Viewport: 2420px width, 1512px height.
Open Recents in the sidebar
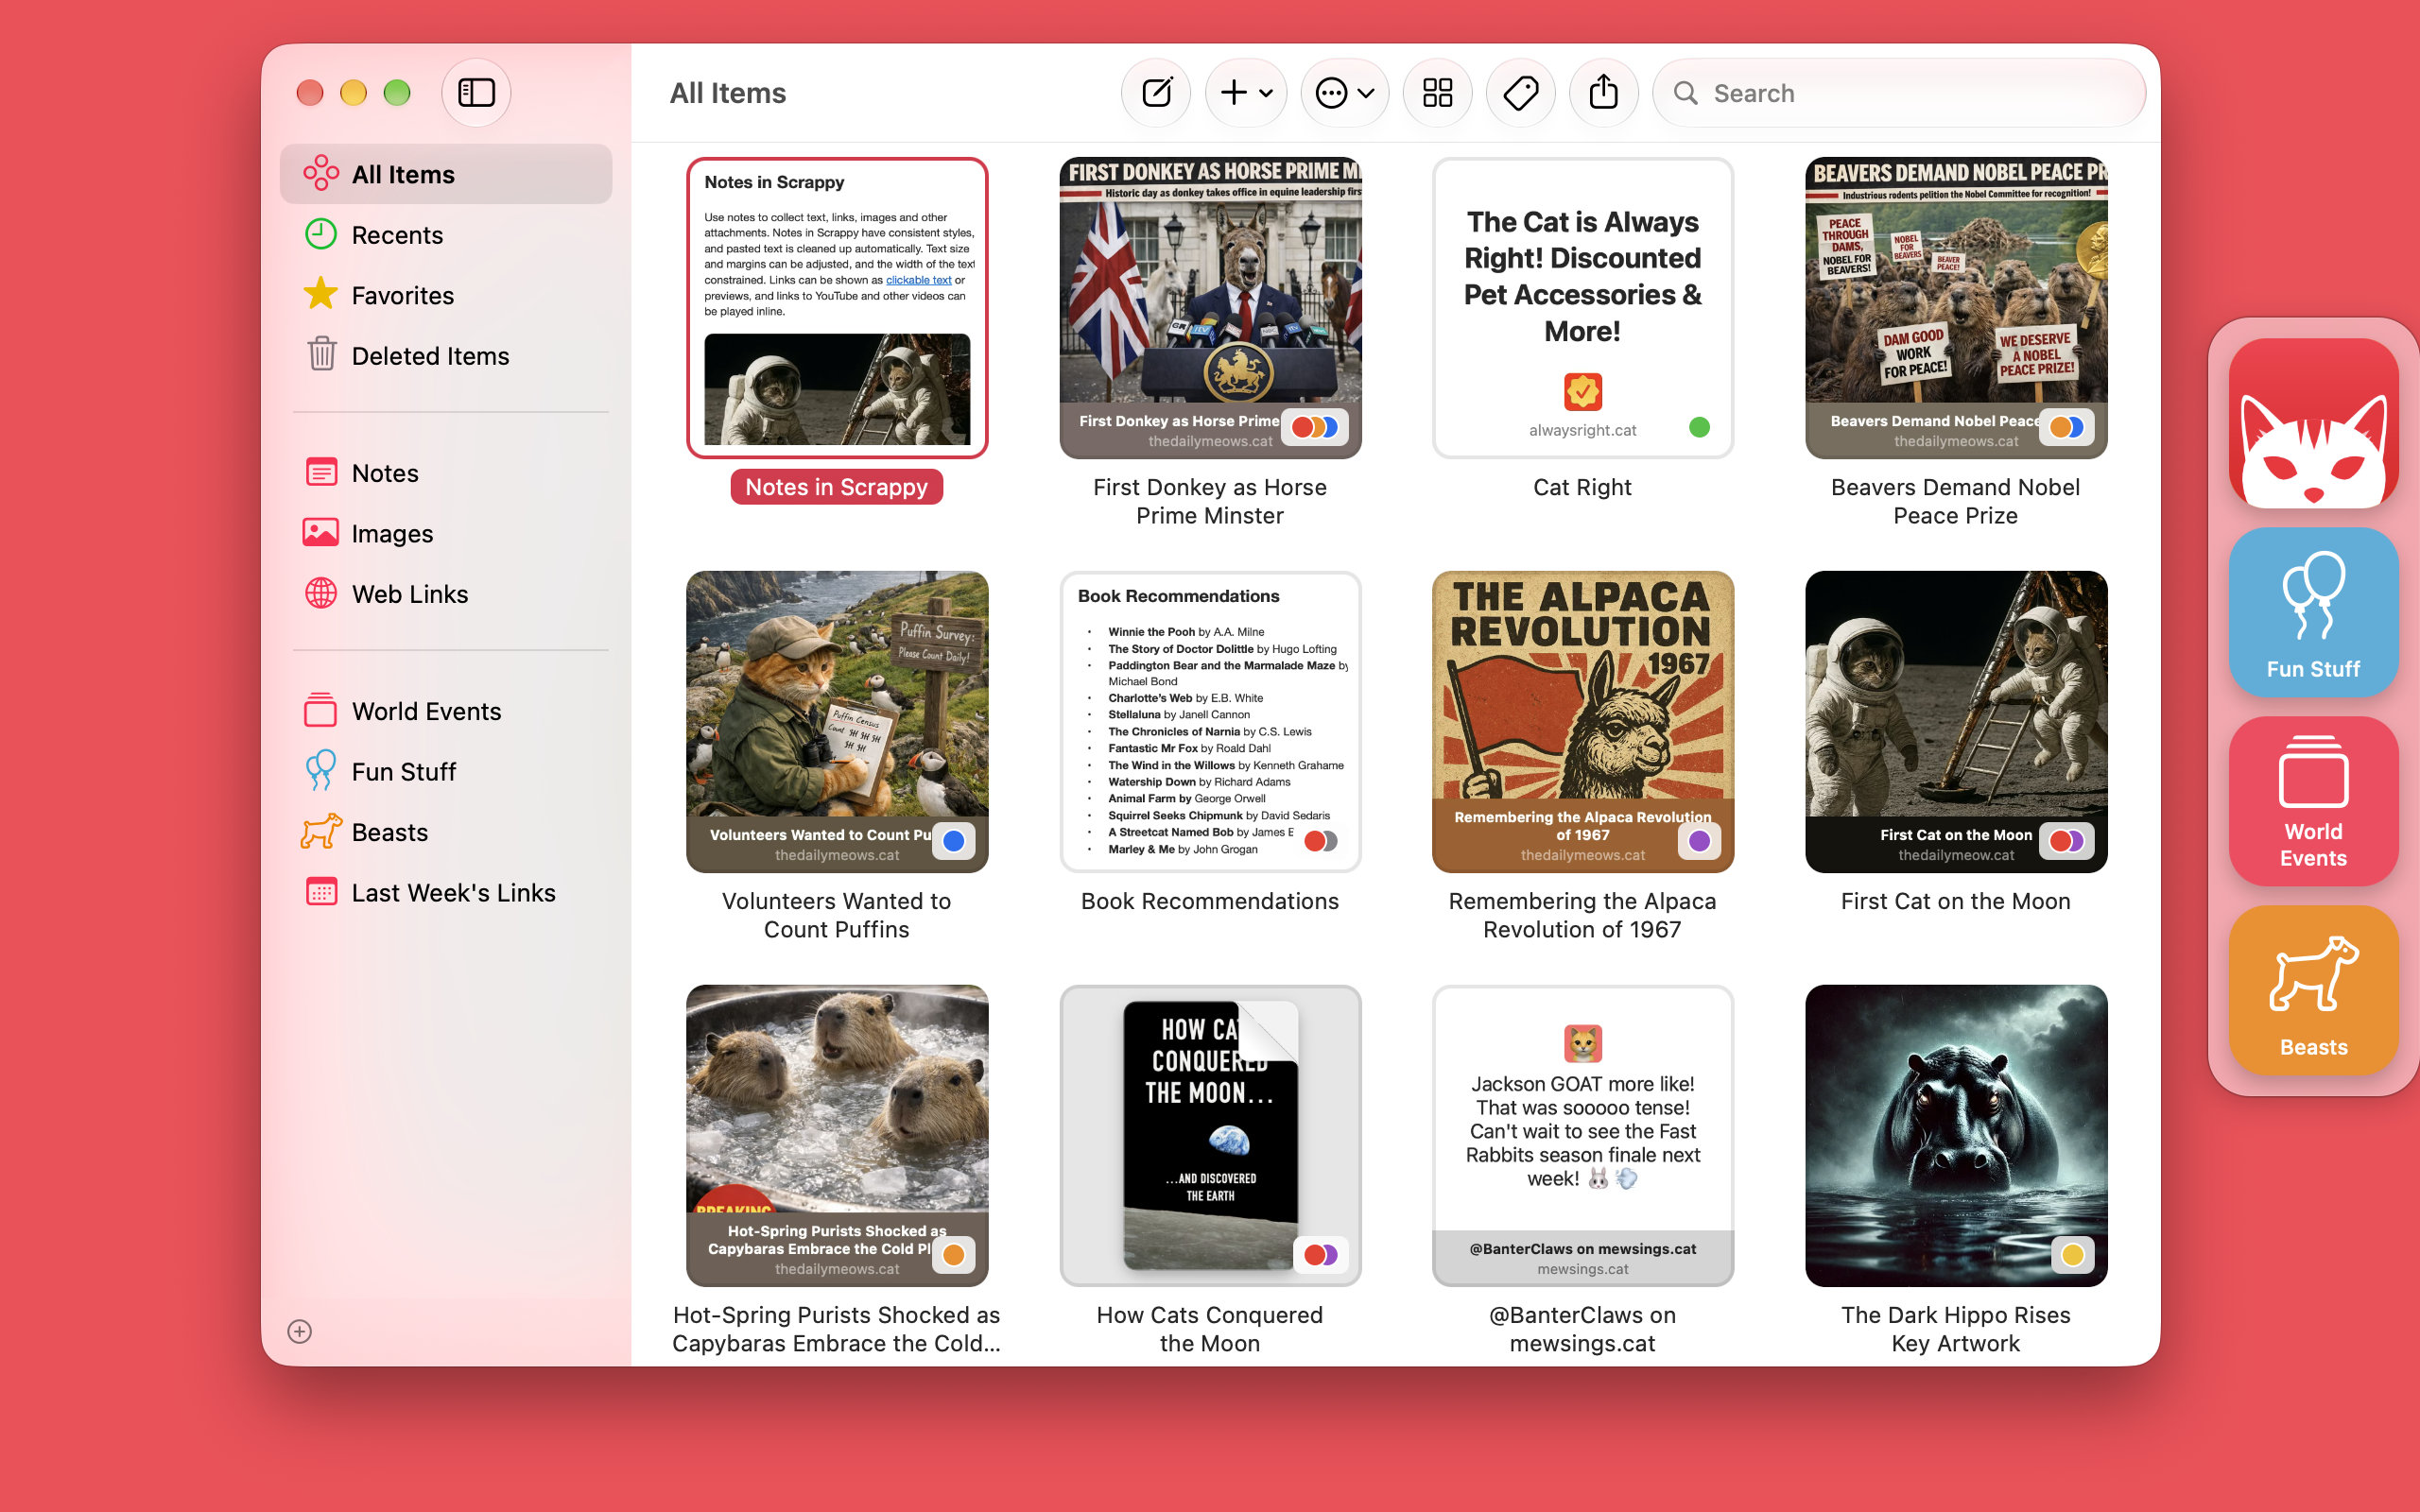[x=446, y=235]
